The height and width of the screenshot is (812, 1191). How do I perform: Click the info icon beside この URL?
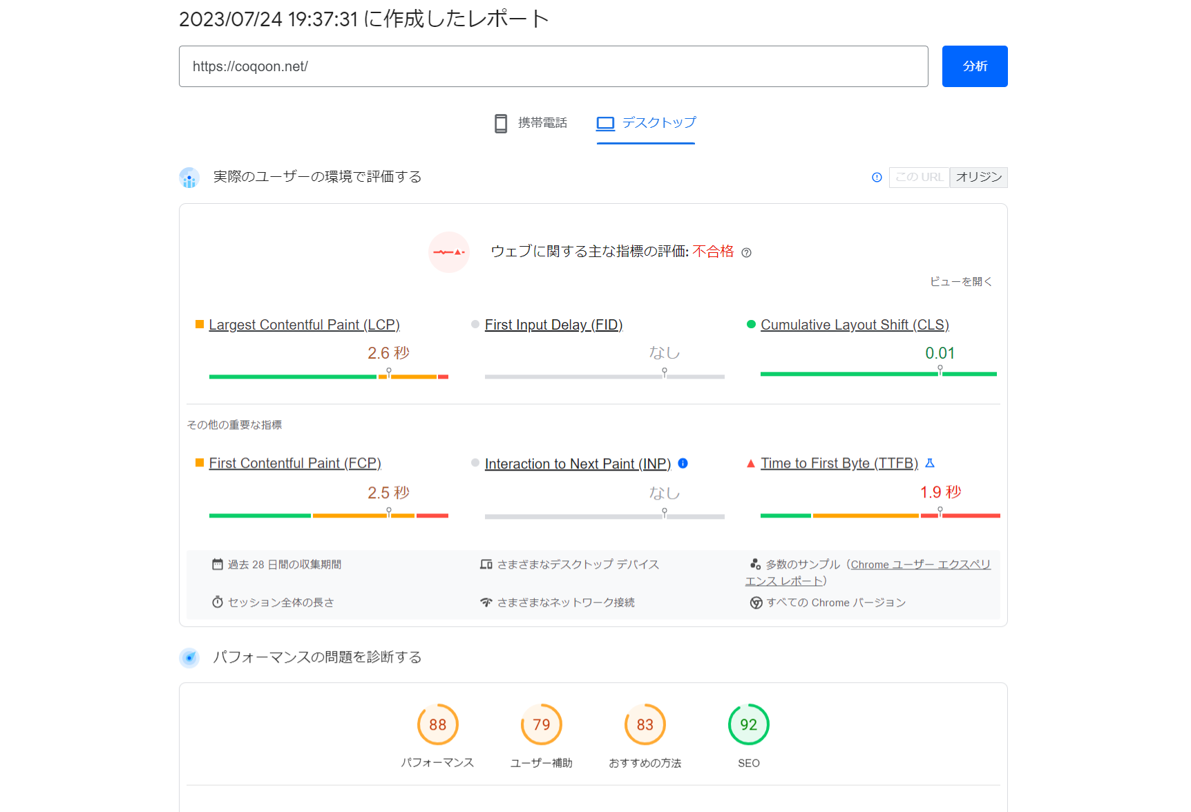click(x=877, y=177)
